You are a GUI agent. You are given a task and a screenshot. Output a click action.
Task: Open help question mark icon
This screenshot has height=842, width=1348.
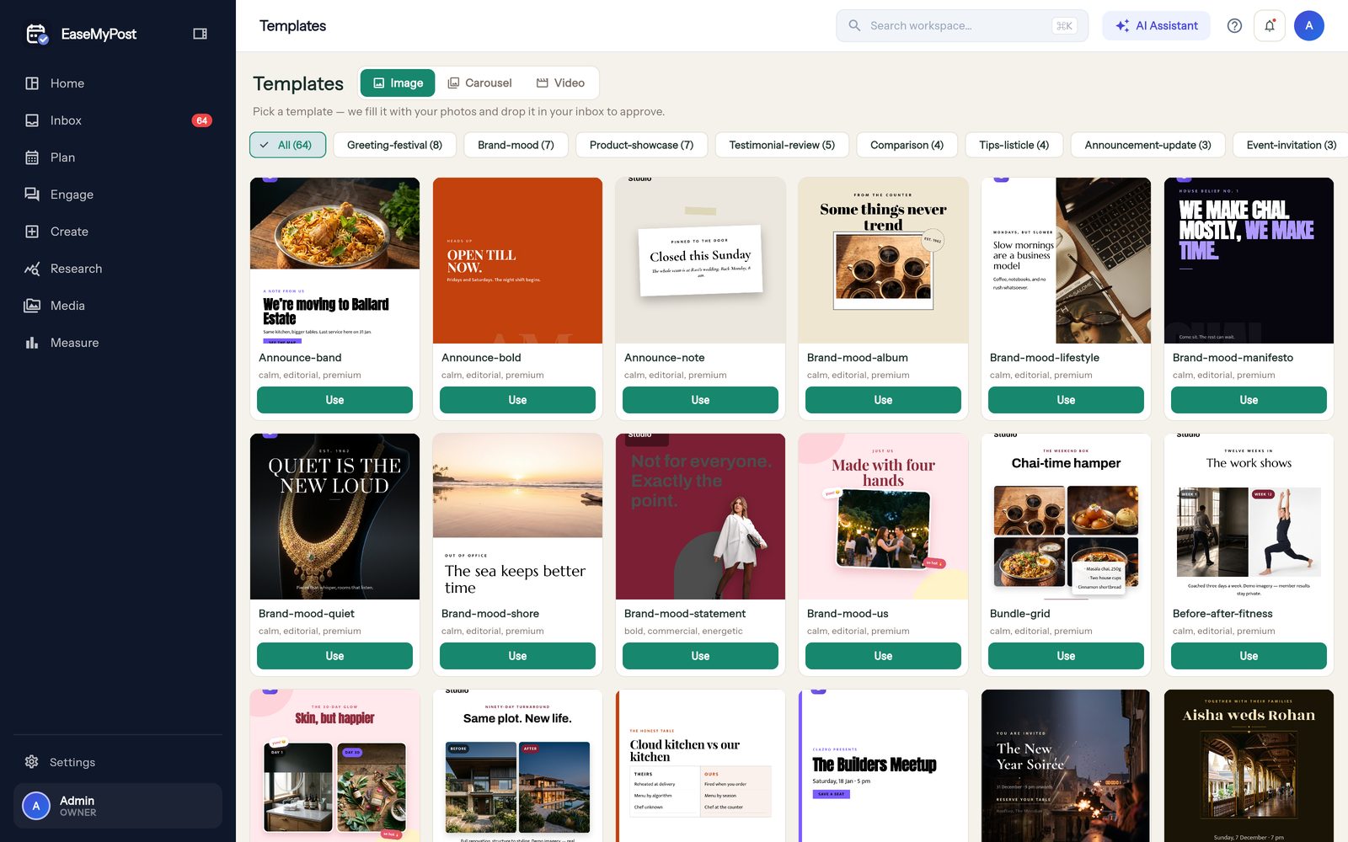(1234, 25)
